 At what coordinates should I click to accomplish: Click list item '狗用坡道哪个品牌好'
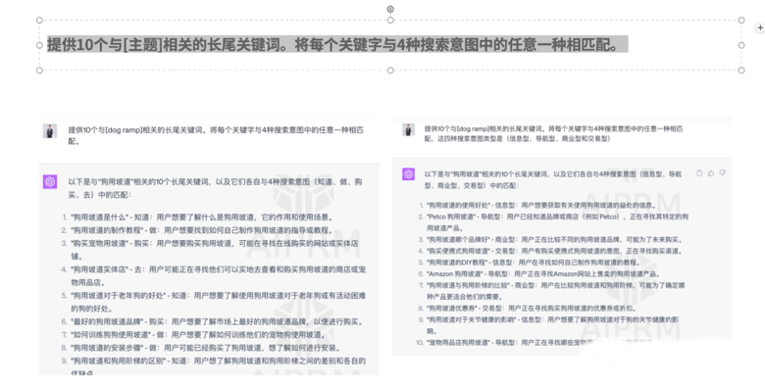554,240
